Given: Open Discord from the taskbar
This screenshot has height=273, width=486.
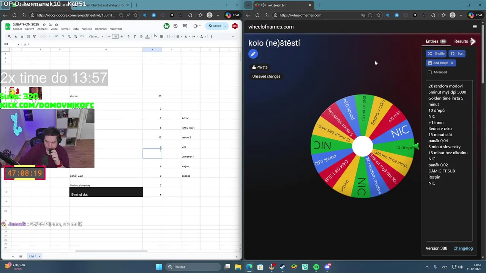Looking at the screenshot, I should pos(328,267).
